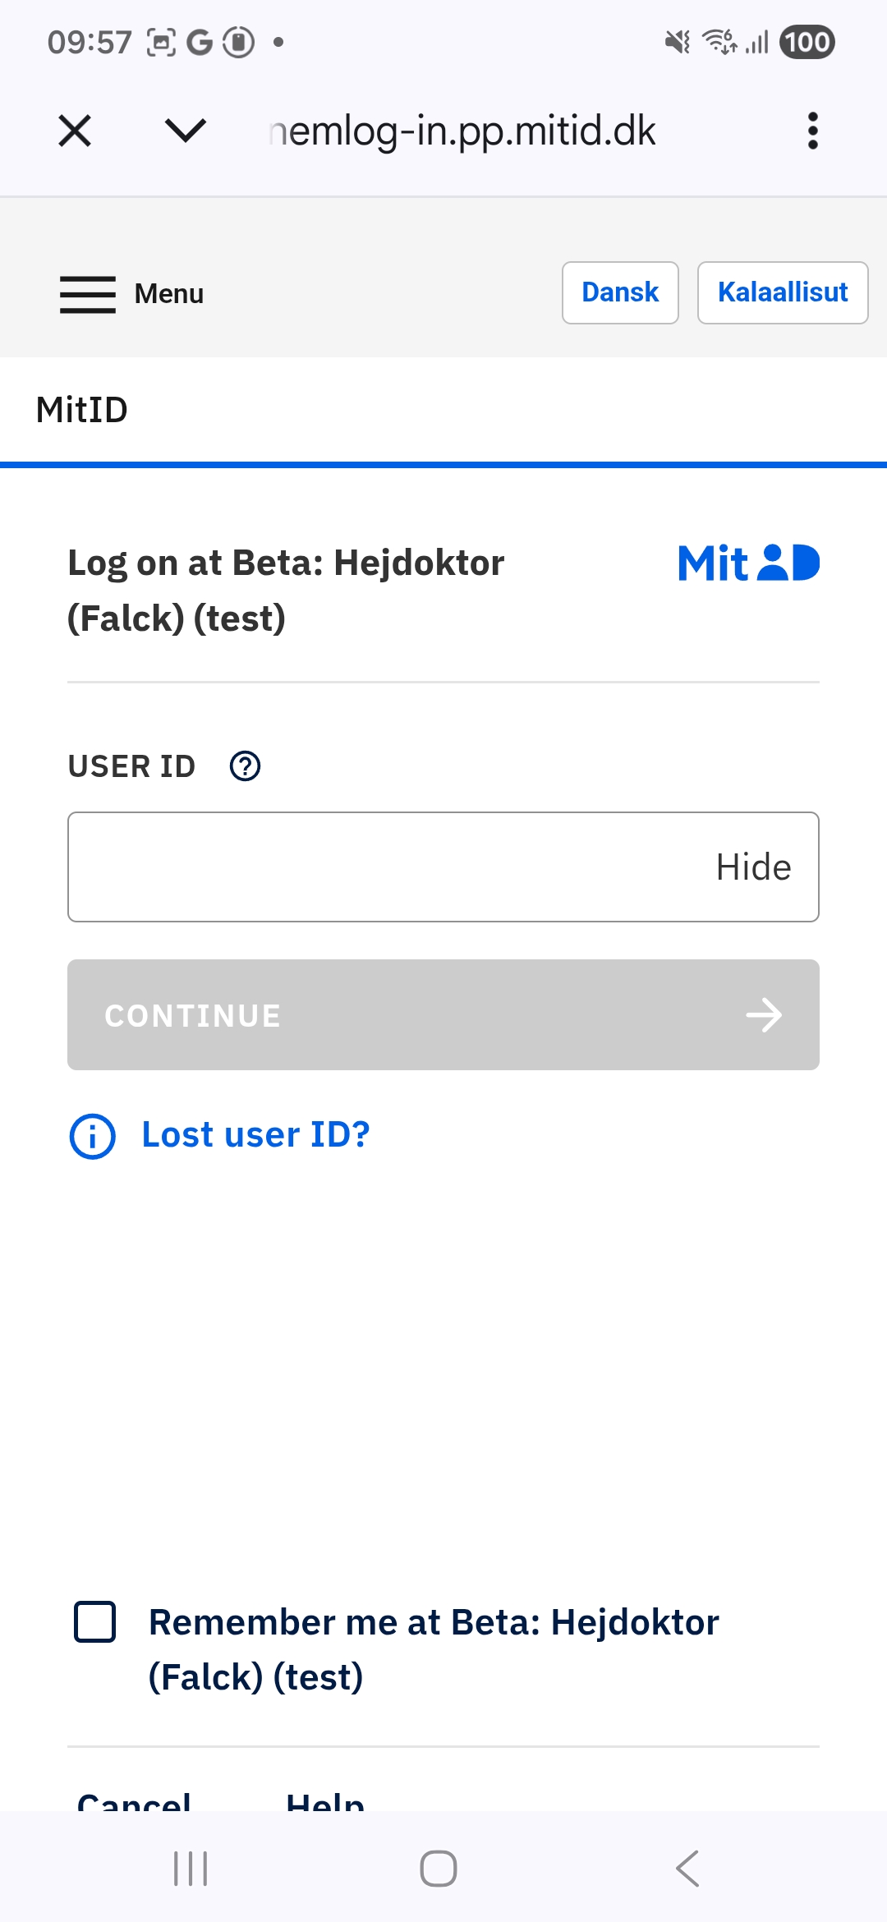Switch language to Dansk
The width and height of the screenshot is (887, 1922).
click(x=619, y=292)
